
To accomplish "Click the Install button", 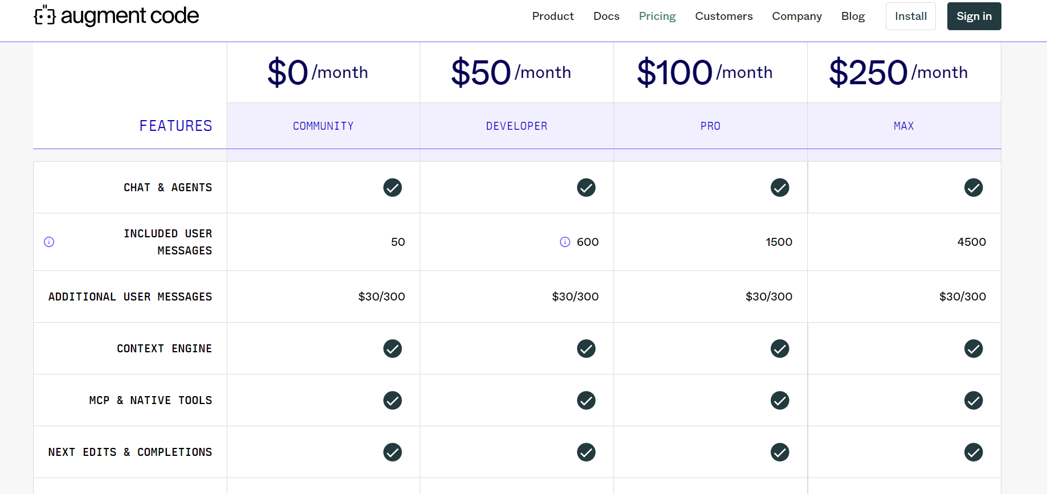I will click(910, 16).
